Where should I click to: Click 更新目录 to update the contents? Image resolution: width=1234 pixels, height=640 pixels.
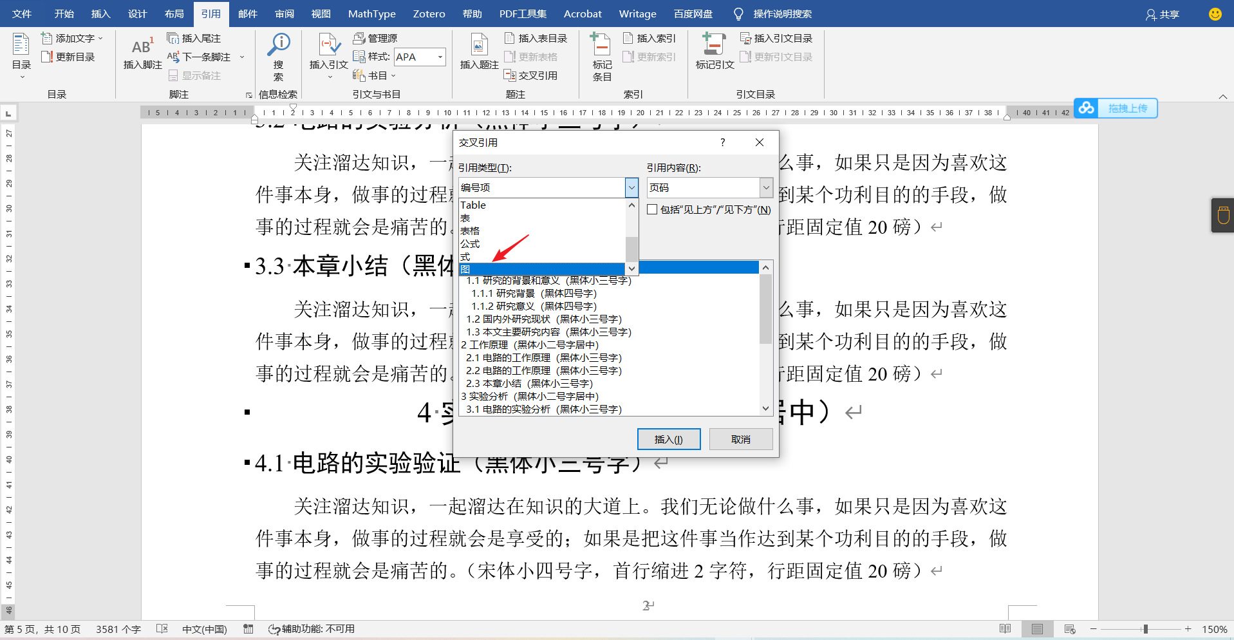pos(68,57)
